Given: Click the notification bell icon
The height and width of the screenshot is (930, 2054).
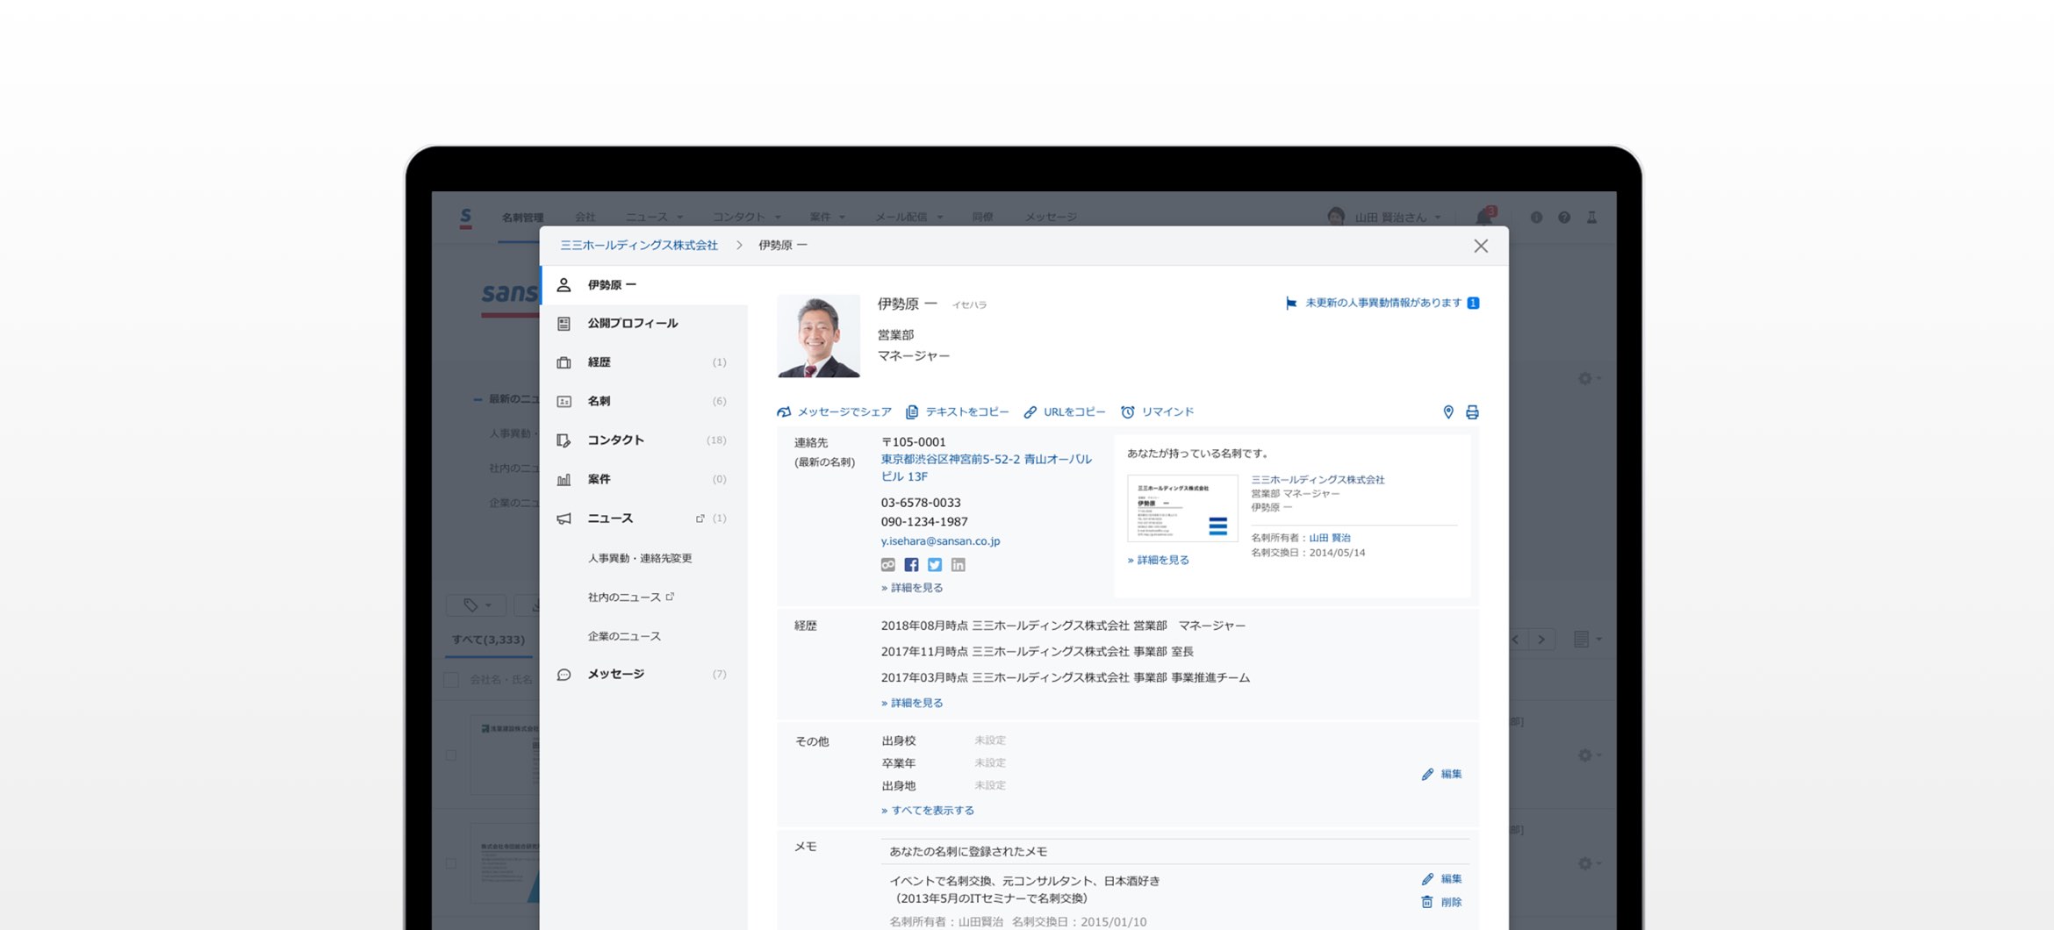Looking at the screenshot, I should coord(1484,217).
